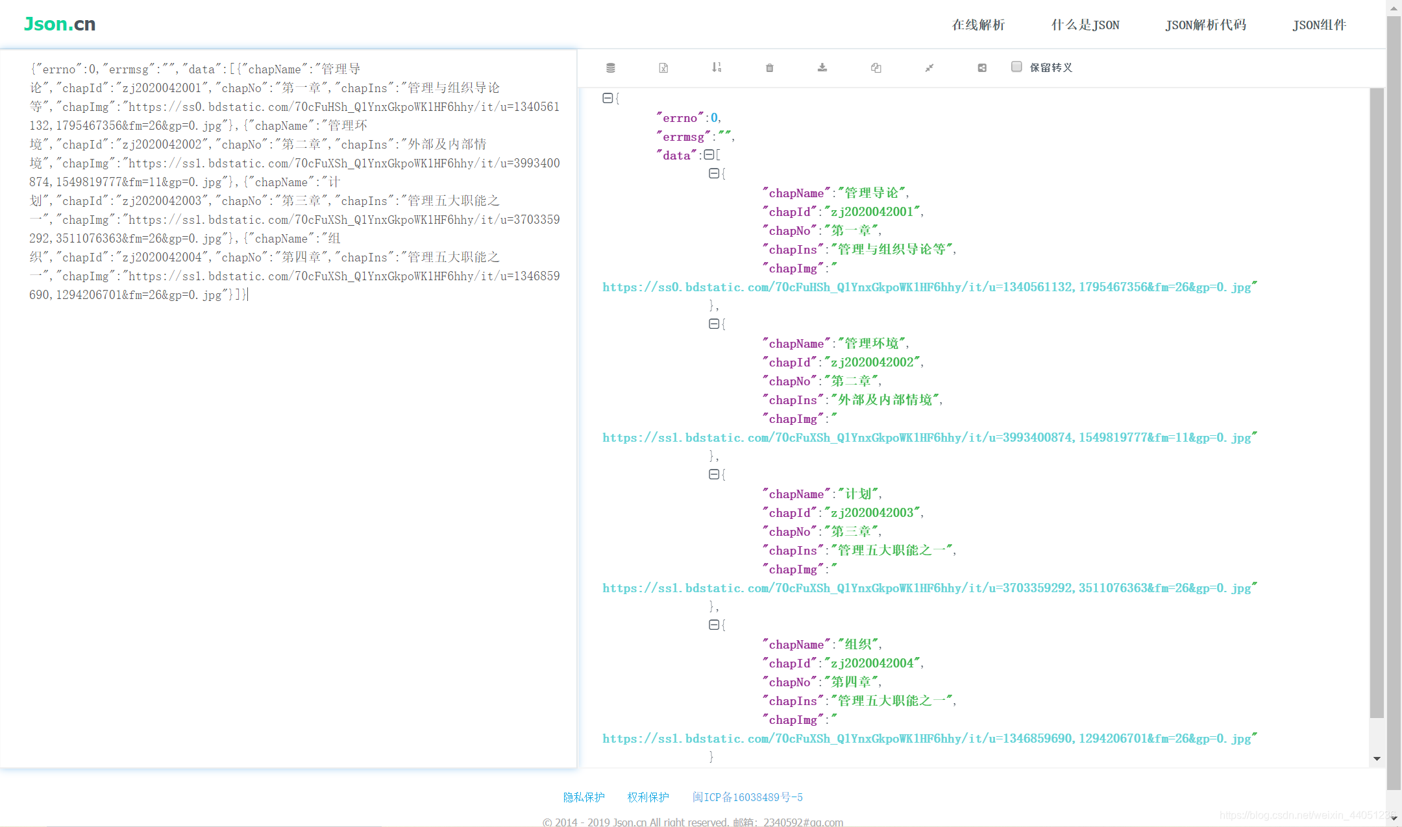Open the 在线解析 menu item
This screenshot has width=1402, height=827.
click(x=978, y=25)
